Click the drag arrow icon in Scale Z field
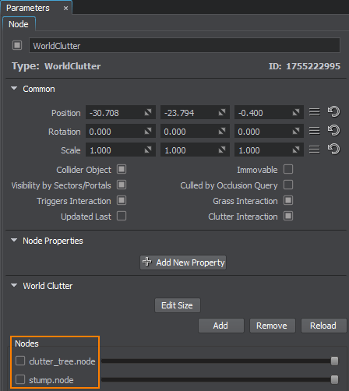349x391 pixels. (x=296, y=150)
